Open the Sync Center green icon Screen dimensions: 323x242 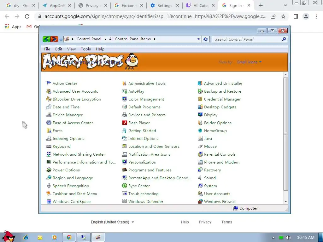124,186
